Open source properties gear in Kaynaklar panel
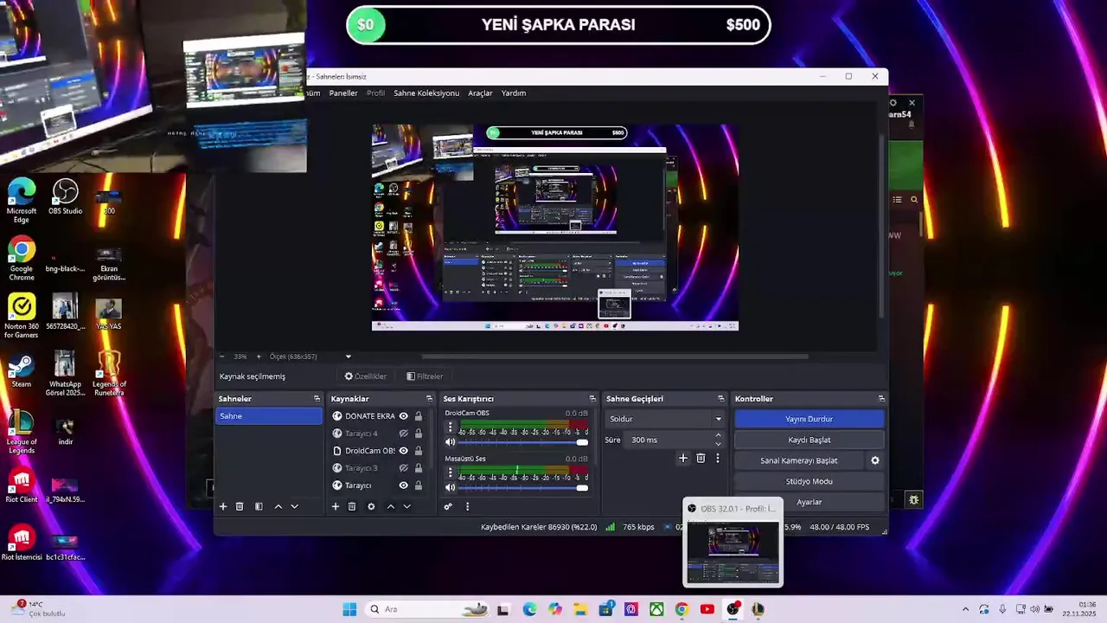Image resolution: width=1107 pixels, height=623 pixels. (x=371, y=506)
